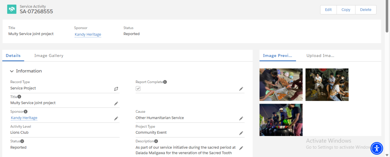Open the Title field info icon
This screenshot has height=157, width=390.
19,96
